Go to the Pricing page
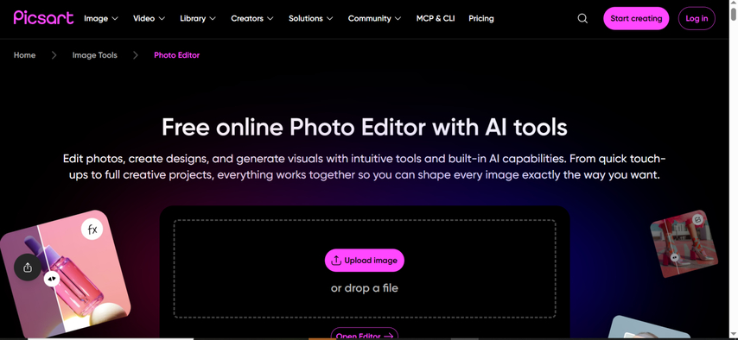 click(481, 18)
